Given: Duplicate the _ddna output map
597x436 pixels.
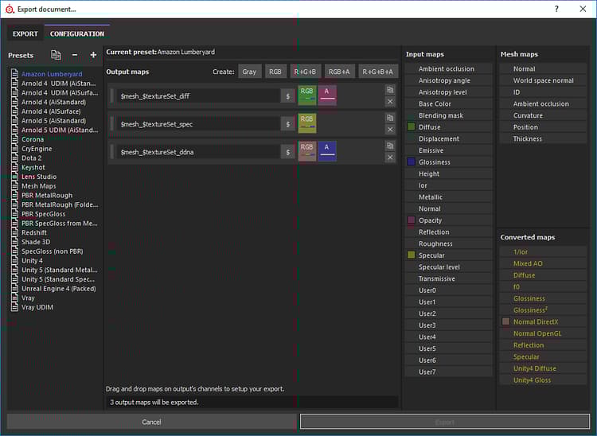Looking at the screenshot, I should click(x=390, y=146).
